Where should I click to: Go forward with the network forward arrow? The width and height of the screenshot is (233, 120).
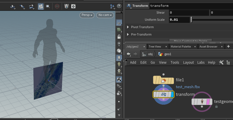(x=135, y=54)
